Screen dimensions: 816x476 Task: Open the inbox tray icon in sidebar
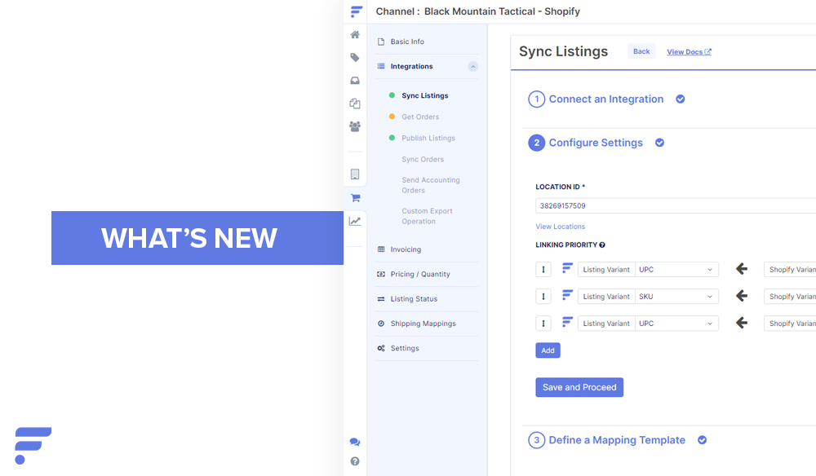(x=355, y=81)
